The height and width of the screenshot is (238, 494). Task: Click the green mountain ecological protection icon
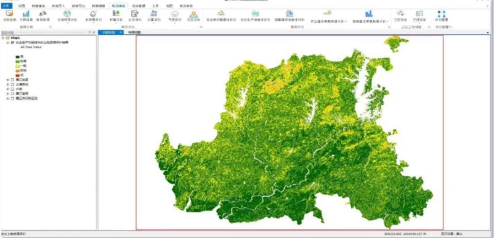pos(221,13)
